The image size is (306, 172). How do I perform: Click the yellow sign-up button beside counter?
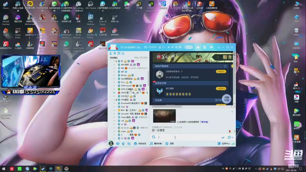[221, 89]
